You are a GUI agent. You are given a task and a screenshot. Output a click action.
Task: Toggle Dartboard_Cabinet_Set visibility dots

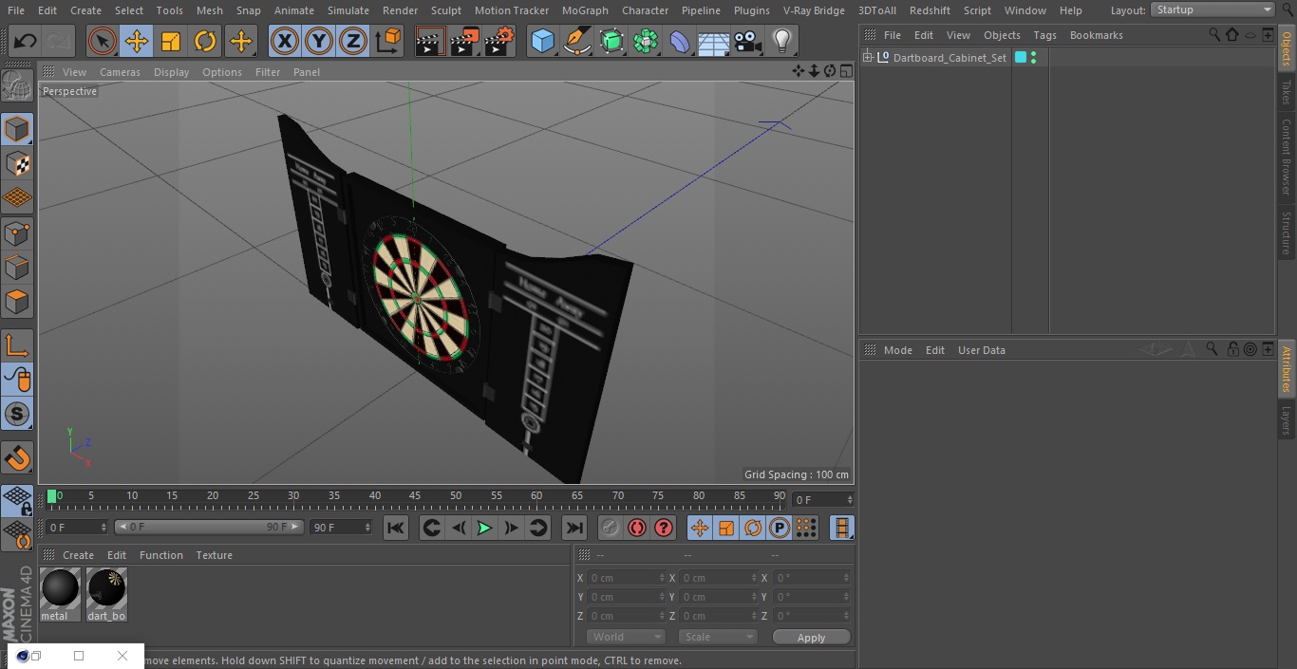[x=1033, y=58]
